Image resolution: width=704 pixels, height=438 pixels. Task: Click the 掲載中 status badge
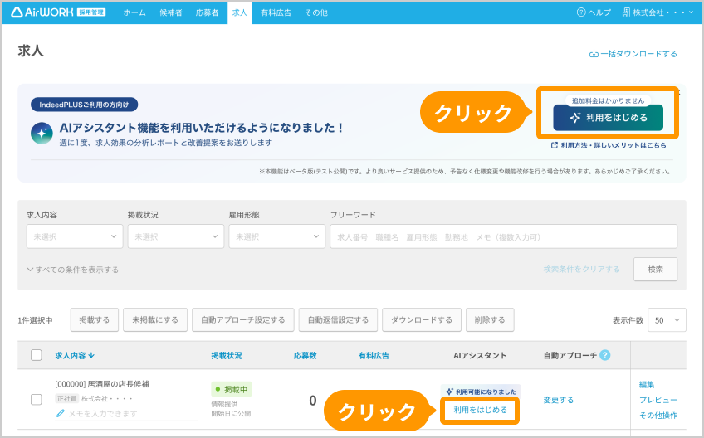(x=232, y=390)
